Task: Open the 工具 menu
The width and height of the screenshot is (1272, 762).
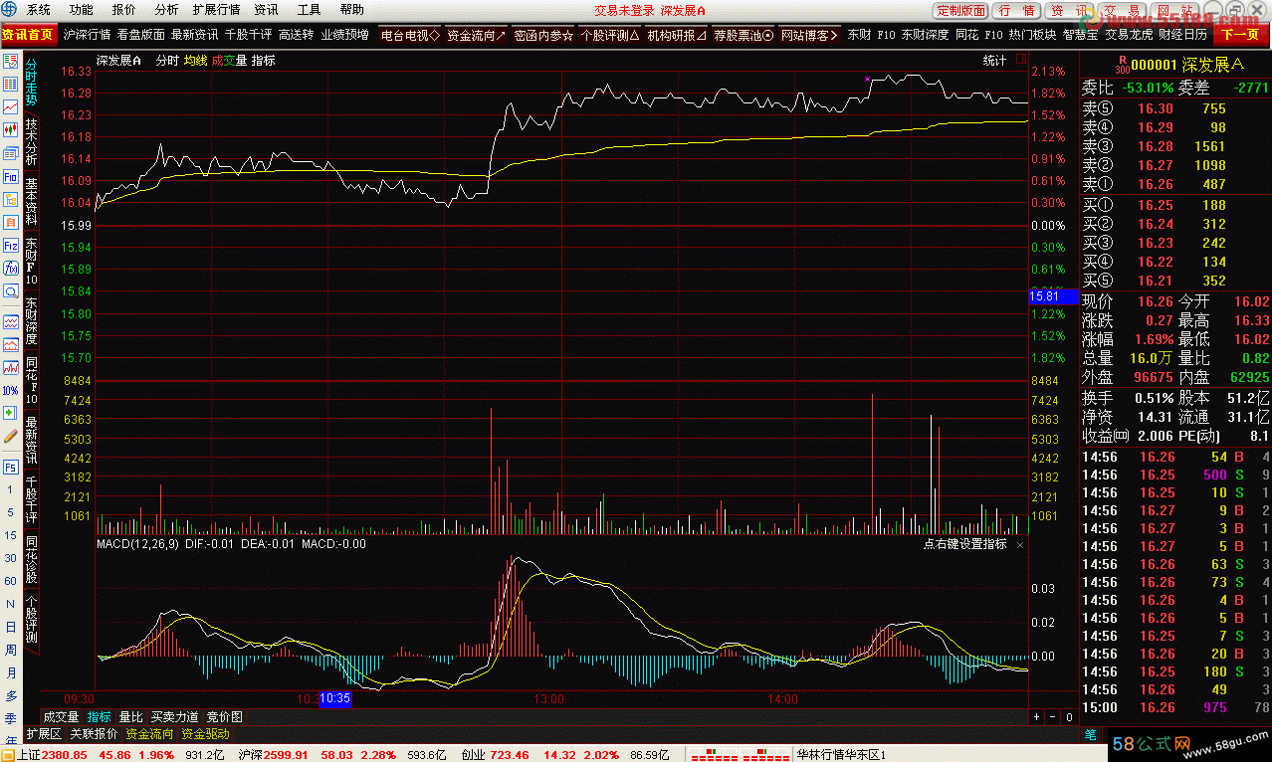Action: (x=310, y=10)
